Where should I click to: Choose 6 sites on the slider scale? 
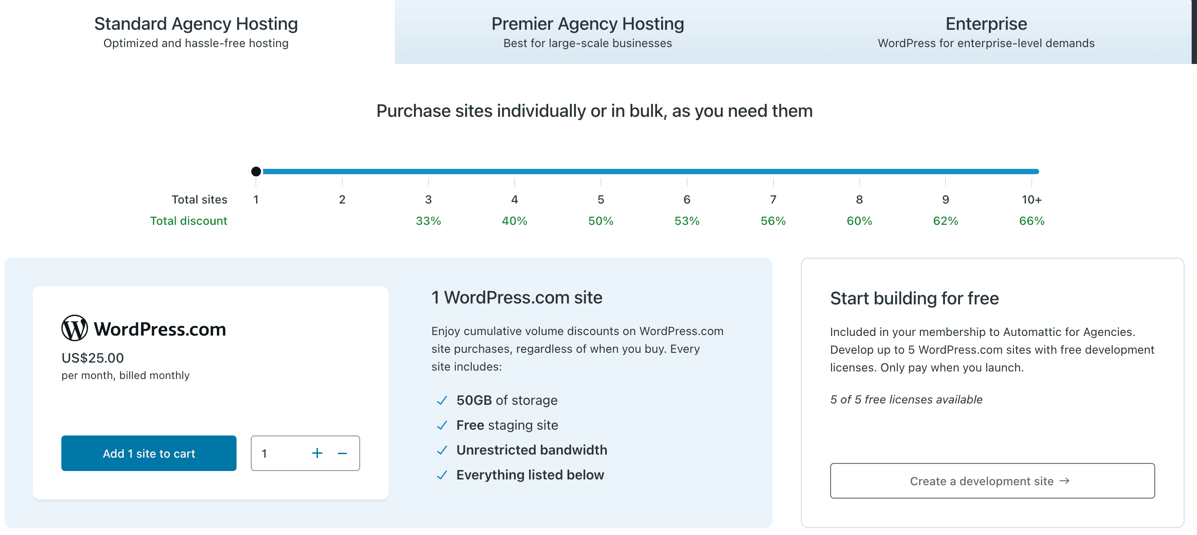pos(687,200)
